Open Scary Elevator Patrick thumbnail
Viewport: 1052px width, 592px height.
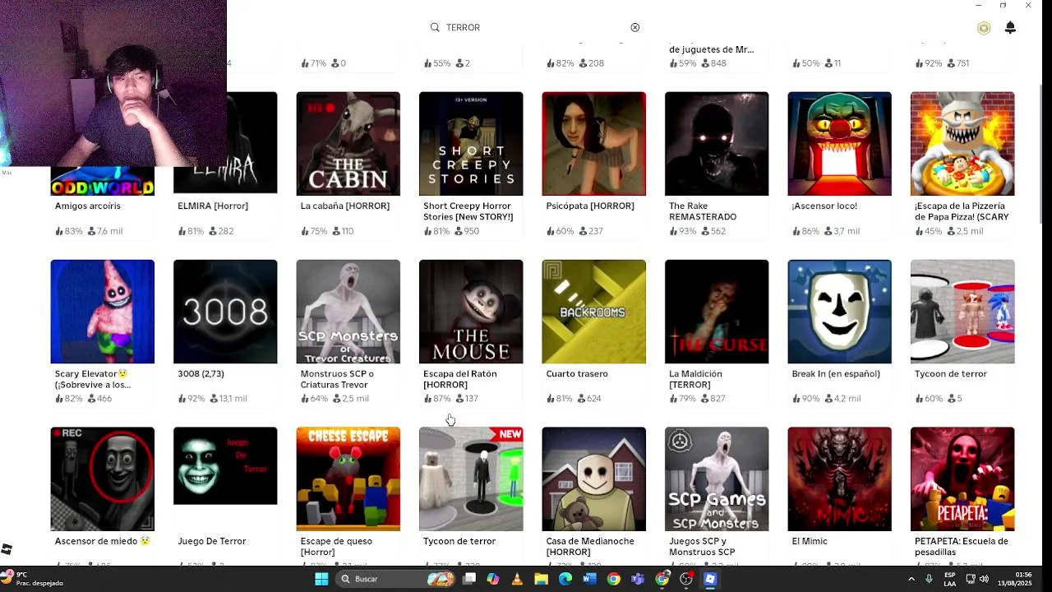click(x=102, y=312)
